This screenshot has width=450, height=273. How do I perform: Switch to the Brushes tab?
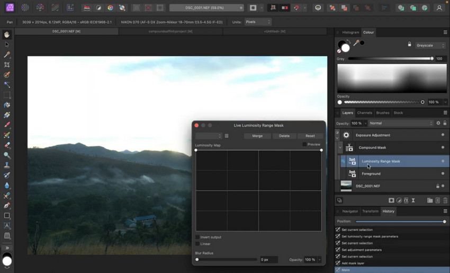(x=383, y=113)
